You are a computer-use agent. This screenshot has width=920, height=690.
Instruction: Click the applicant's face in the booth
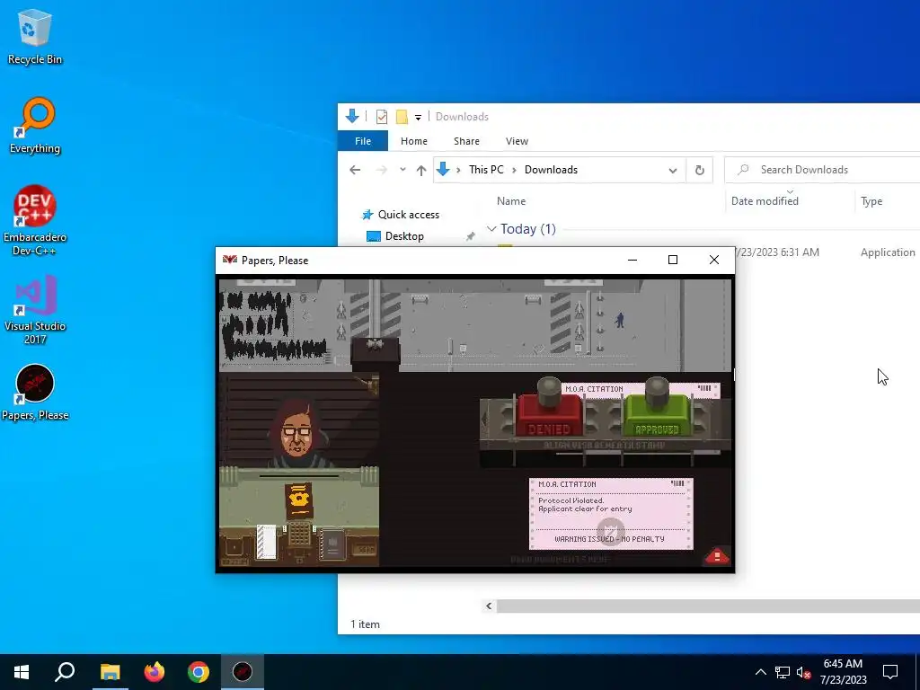click(x=296, y=436)
